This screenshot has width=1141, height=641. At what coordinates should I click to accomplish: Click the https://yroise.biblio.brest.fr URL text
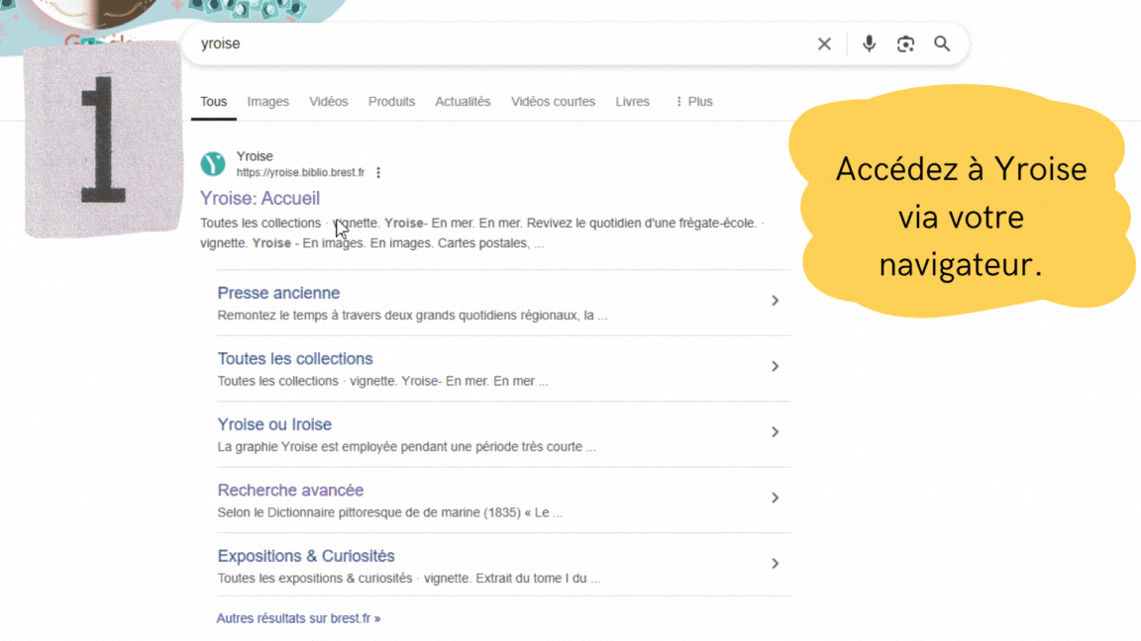point(300,173)
